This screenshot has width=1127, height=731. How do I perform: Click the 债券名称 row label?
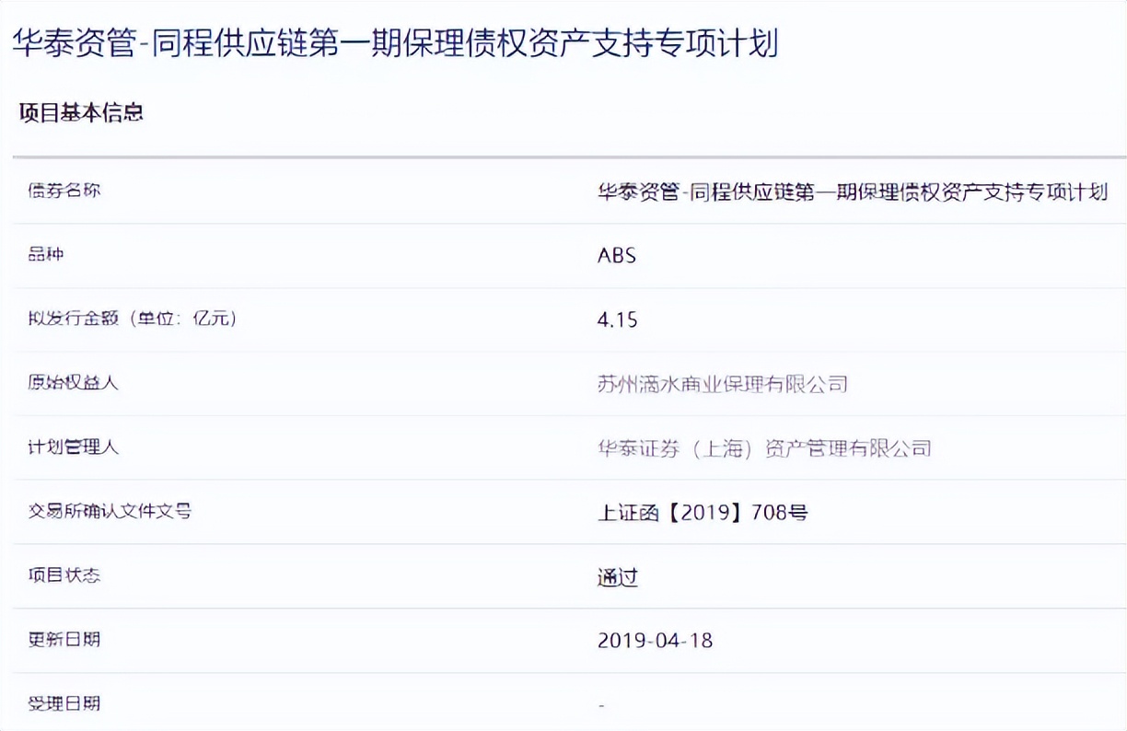64,191
